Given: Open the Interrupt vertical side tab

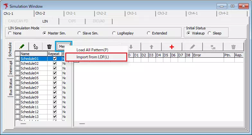Looking at the screenshot, I should point(11,67).
